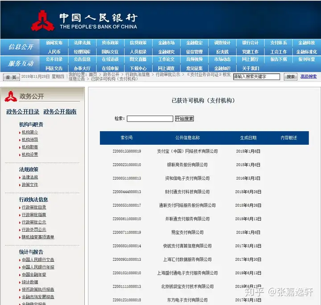Viewport: 321px width, 305px height.
Task: Click the 生成日期 column header
Action: point(248,138)
